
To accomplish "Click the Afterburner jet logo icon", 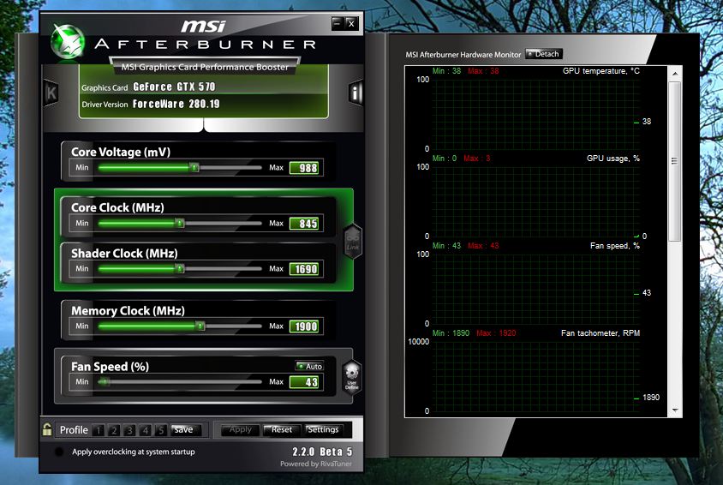I will point(68,42).
